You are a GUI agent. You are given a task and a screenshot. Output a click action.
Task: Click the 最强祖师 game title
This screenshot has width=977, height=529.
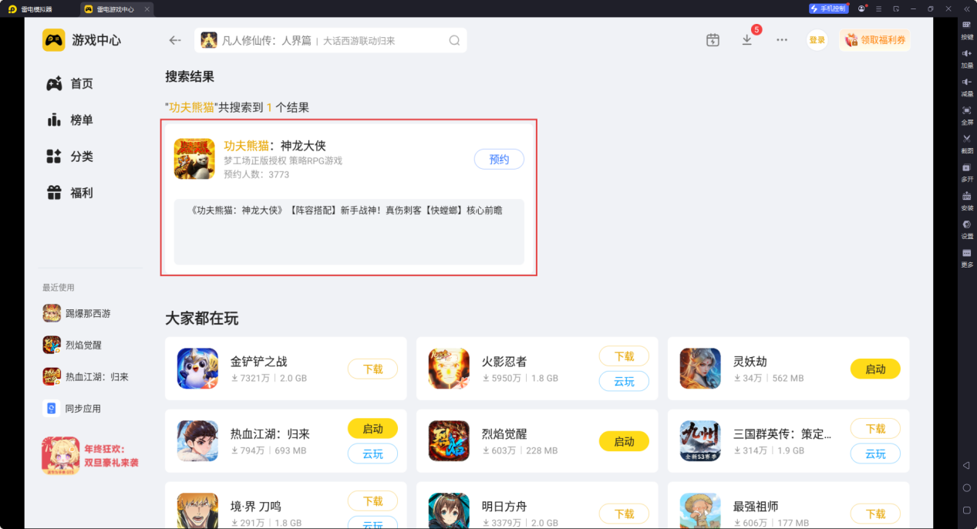[756, 507]
